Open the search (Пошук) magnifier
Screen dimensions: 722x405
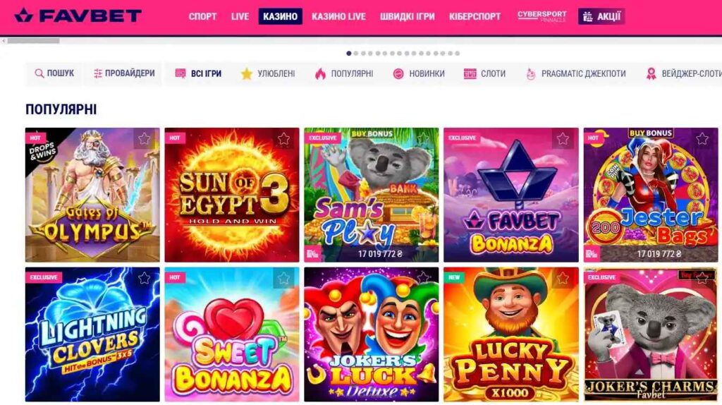pyautogui.click(x=39, y=73)
